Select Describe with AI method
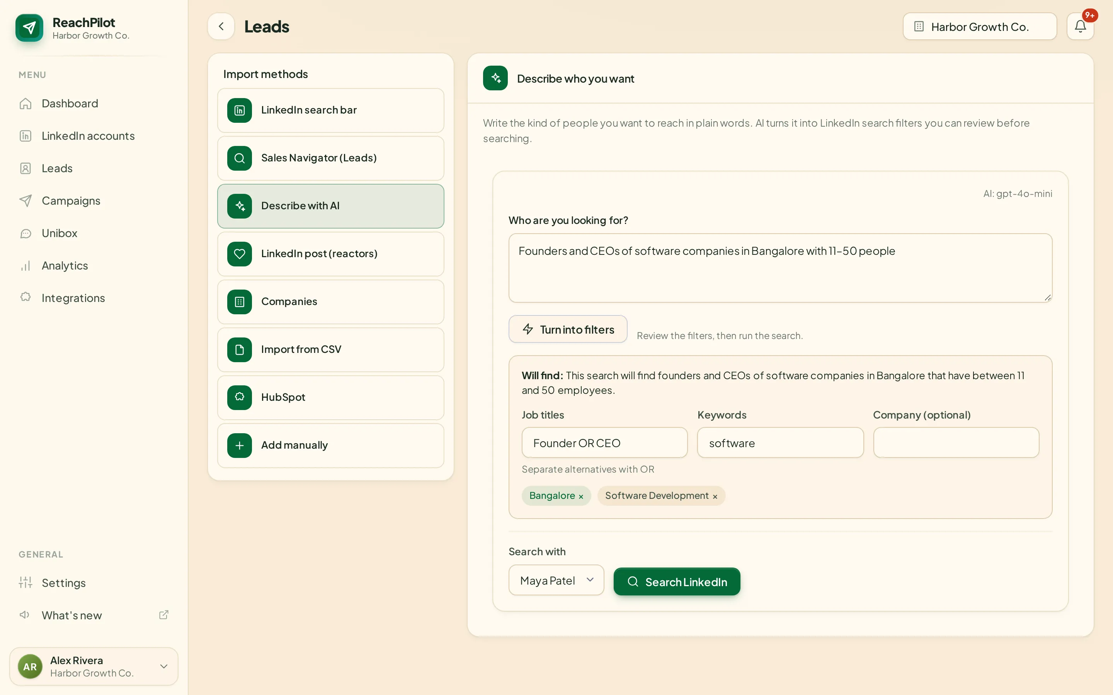 coord(331,206)
